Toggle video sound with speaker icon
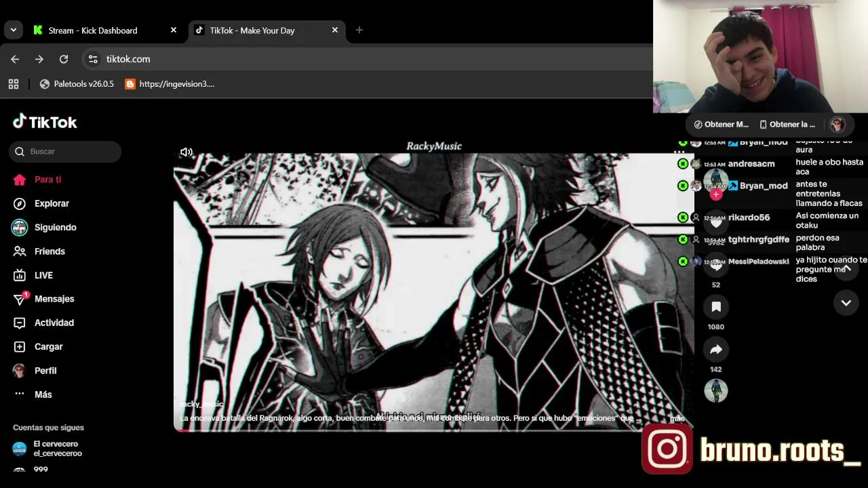 point(186,152)
